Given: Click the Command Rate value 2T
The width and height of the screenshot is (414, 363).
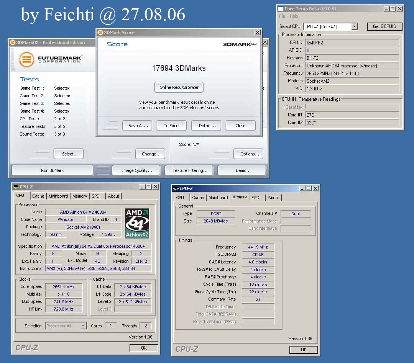Looking at the screenshot, I should (258, 299).
